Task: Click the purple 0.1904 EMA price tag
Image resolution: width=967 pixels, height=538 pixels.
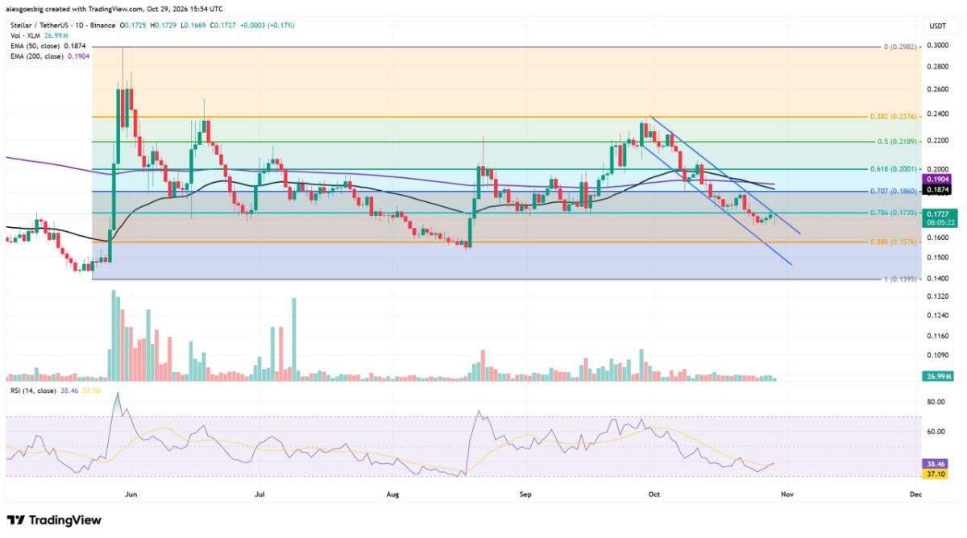Action: pyautogui.click(x=938, y=180)
